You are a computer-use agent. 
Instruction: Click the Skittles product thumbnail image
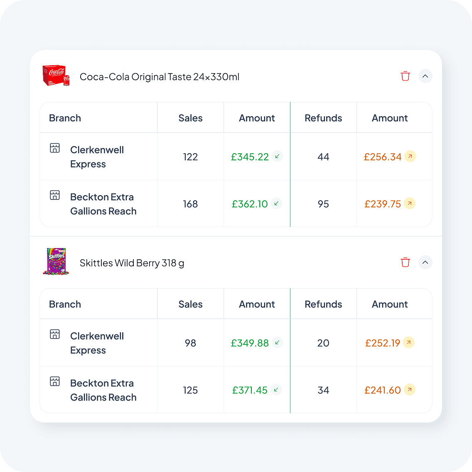56,262
